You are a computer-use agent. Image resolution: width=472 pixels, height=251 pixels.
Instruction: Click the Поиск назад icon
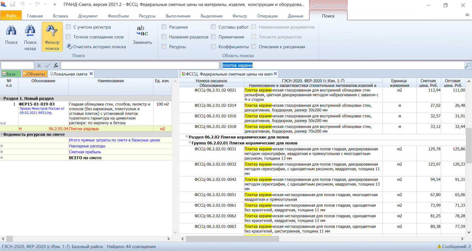(30, 31)
